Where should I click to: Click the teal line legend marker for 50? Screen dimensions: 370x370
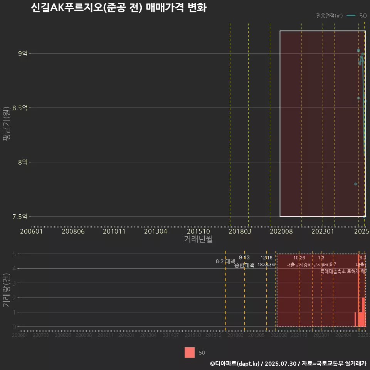coord(351,15)
